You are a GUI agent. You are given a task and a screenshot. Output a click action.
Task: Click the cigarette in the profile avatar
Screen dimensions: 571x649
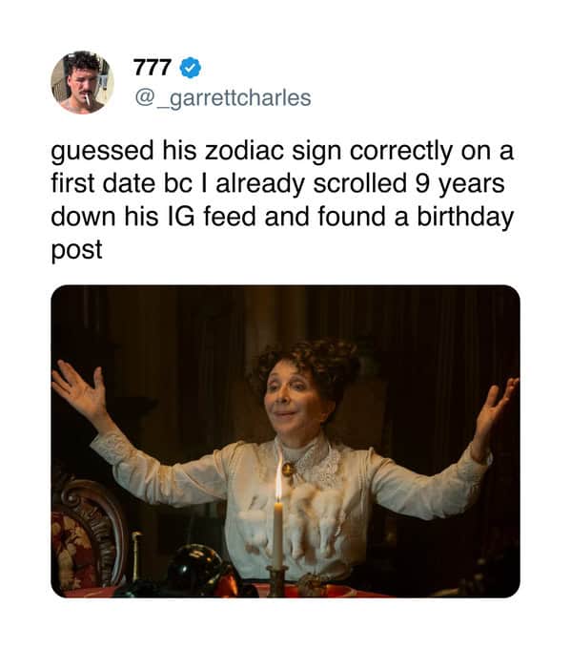click(88, 99)
